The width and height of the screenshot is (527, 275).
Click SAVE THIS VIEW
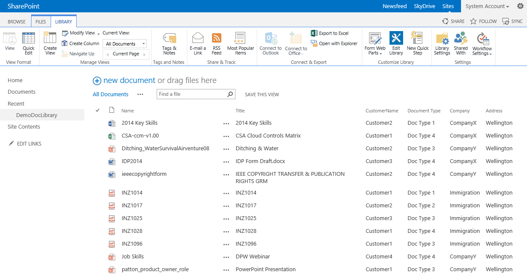coord(262,95)
